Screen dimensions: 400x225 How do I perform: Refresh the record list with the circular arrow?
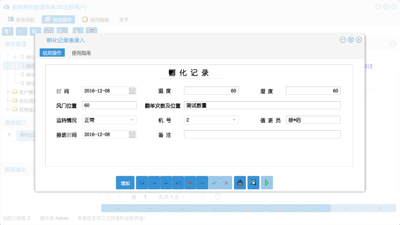[217, 196]
